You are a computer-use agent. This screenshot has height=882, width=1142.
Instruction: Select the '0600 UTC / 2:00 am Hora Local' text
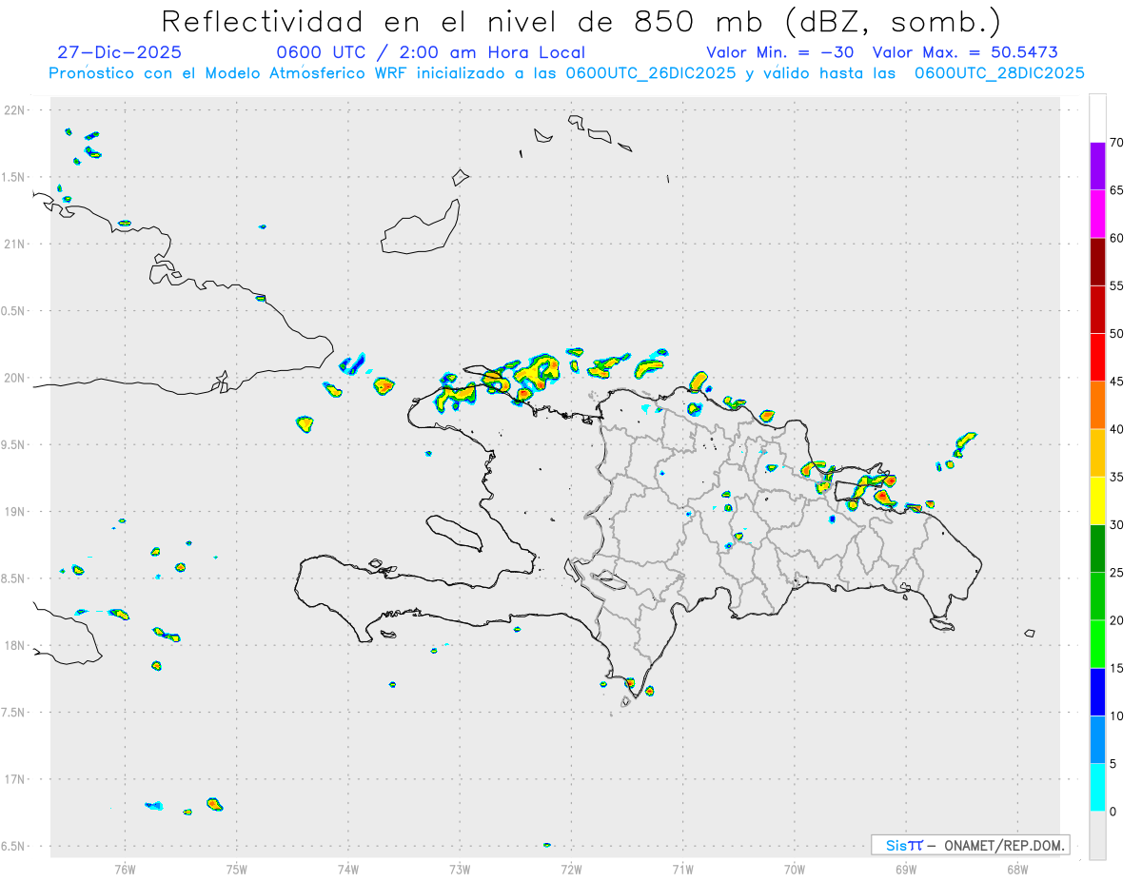click(x=430, y=52)
